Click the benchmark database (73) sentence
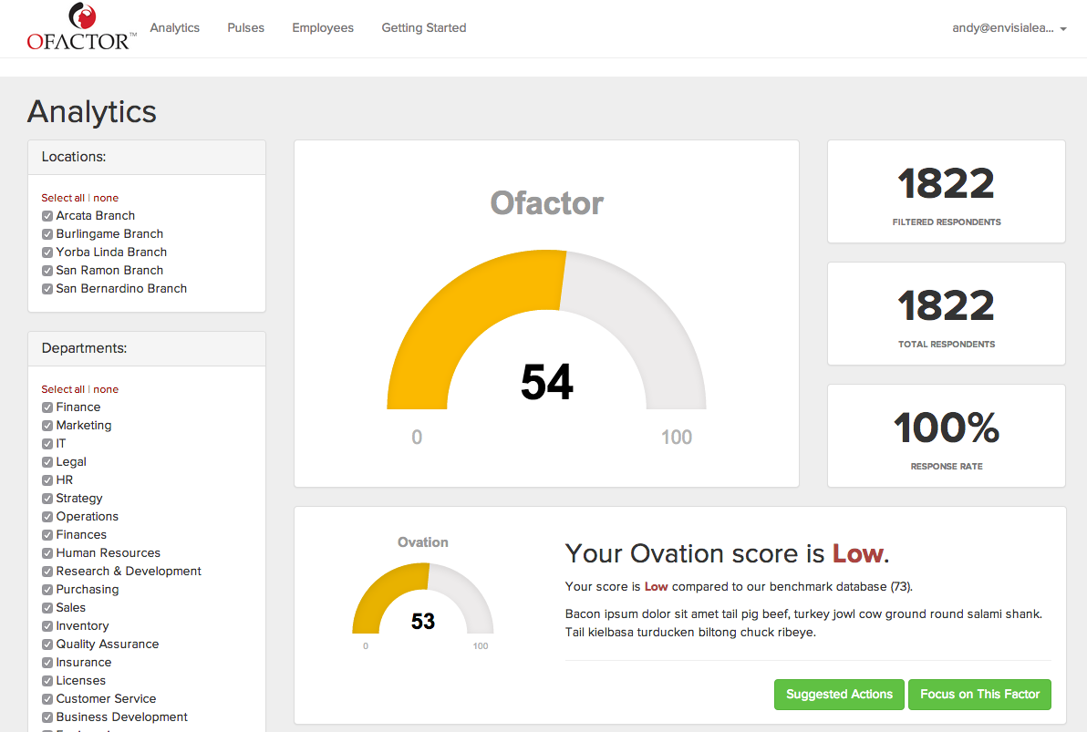 coord(739,586)
